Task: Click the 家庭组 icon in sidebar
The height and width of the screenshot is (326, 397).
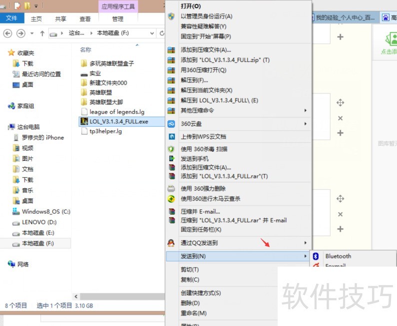Action: tap(11, 106)
